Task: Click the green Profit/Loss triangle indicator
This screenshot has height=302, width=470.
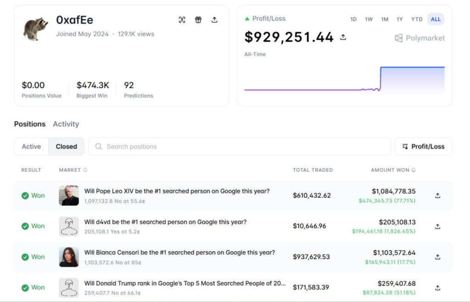Action: [247, 19]
